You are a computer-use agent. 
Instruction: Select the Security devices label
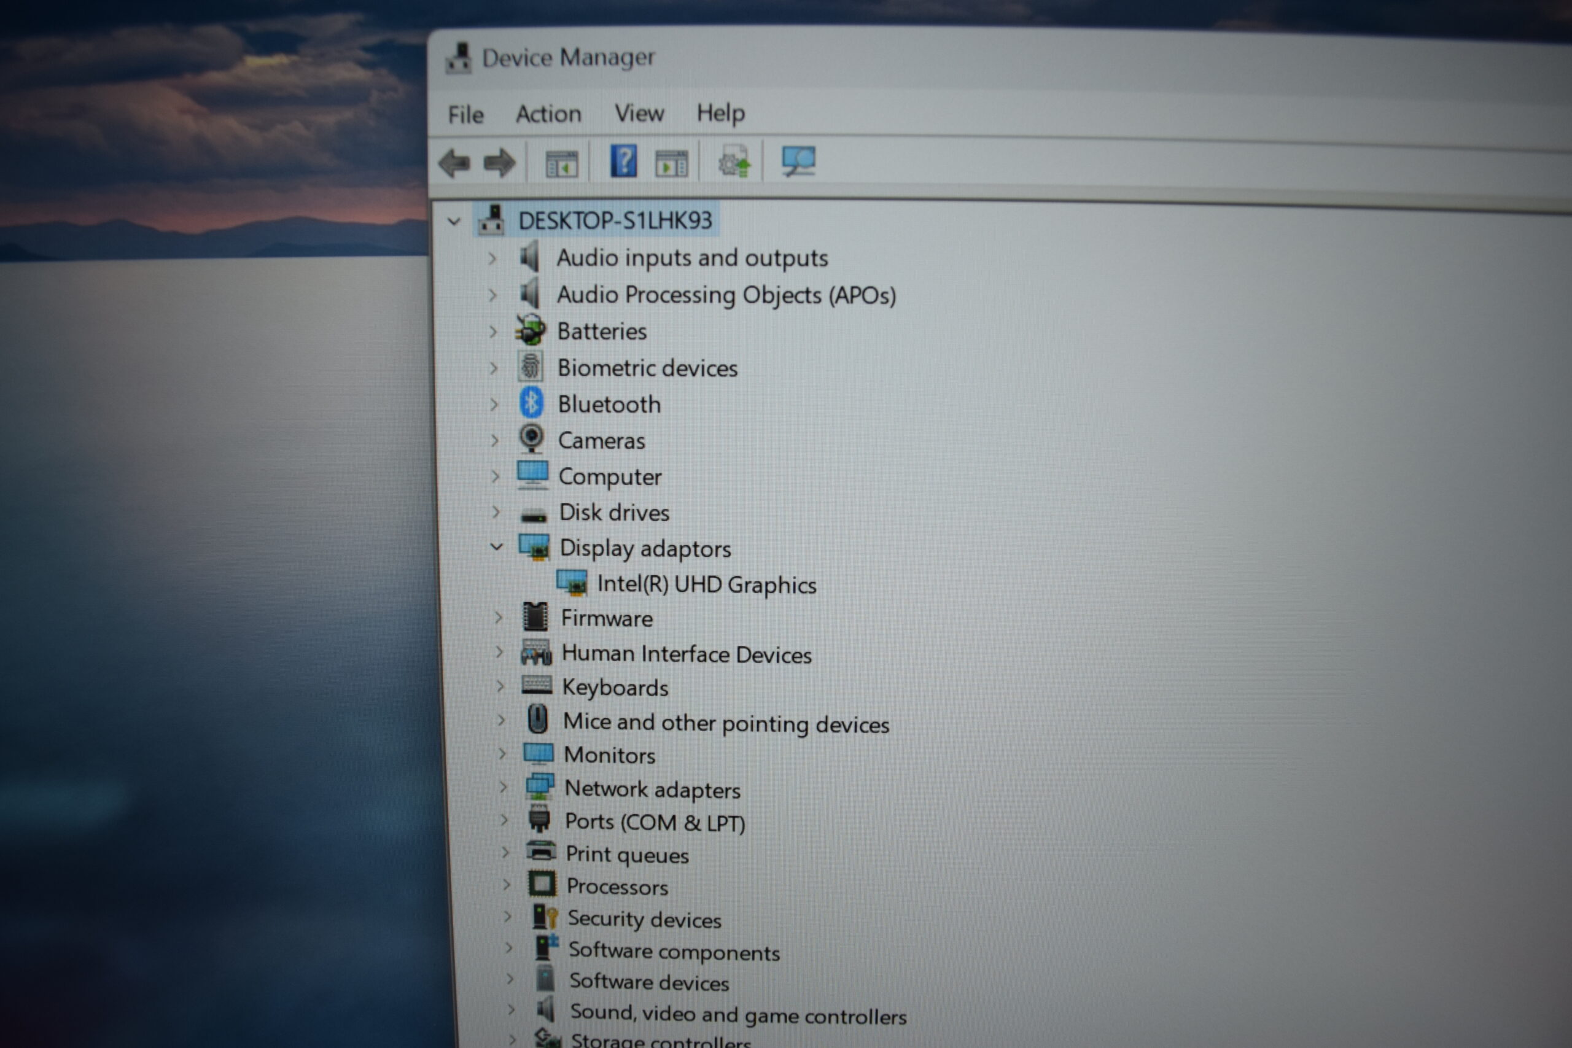tap(644, 920)
